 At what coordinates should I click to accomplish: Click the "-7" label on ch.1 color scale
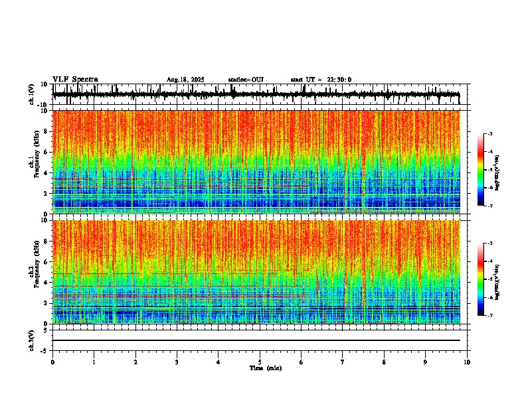[489, 206]
